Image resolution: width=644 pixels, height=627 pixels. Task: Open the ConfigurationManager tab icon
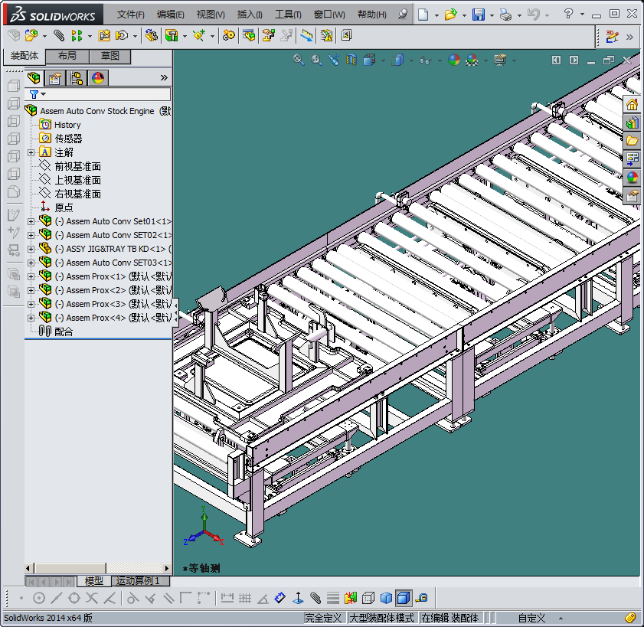[x=76, y=77]
